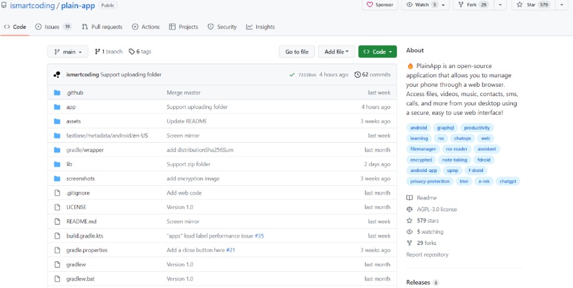Expand the Add file dropdown
The image size is (573, 288).
(x=336, y=52)
